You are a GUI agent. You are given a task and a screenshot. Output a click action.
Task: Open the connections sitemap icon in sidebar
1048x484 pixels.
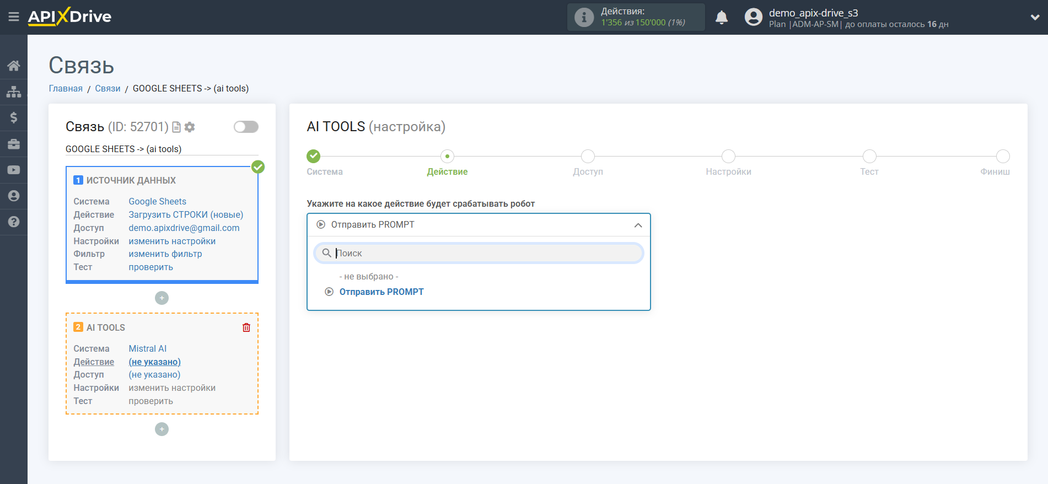[x=14, y=92]
